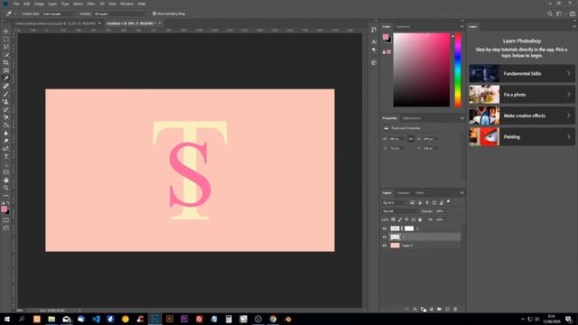Screen dimensions: 578x325
Task: Toggle Show Sampling Ring checkbox
Action: 154,14
